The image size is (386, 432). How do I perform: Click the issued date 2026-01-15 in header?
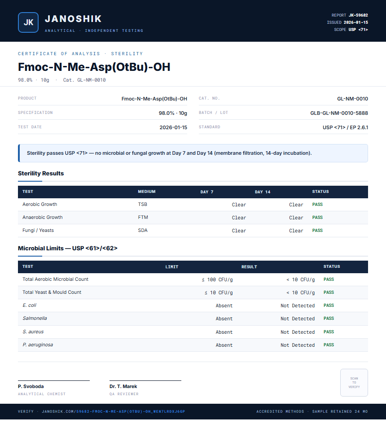coord(355,22)
